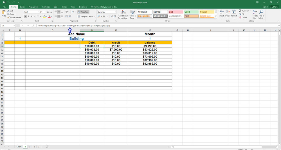Apply comma style number format
The width and height of the screenshot is (281, 150).
(x=107, y=16)
